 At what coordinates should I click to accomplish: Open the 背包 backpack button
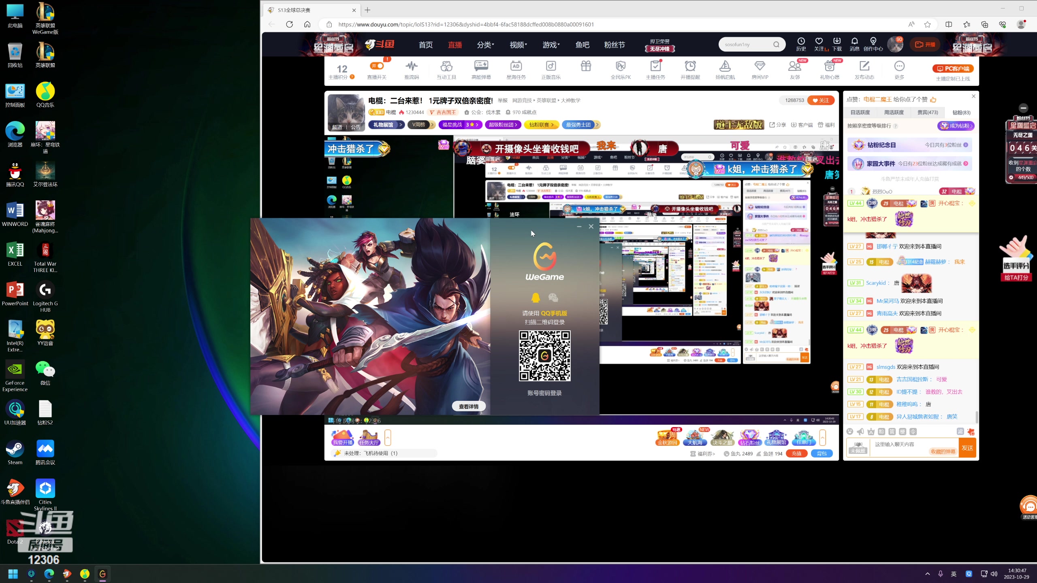coord(821,453)
